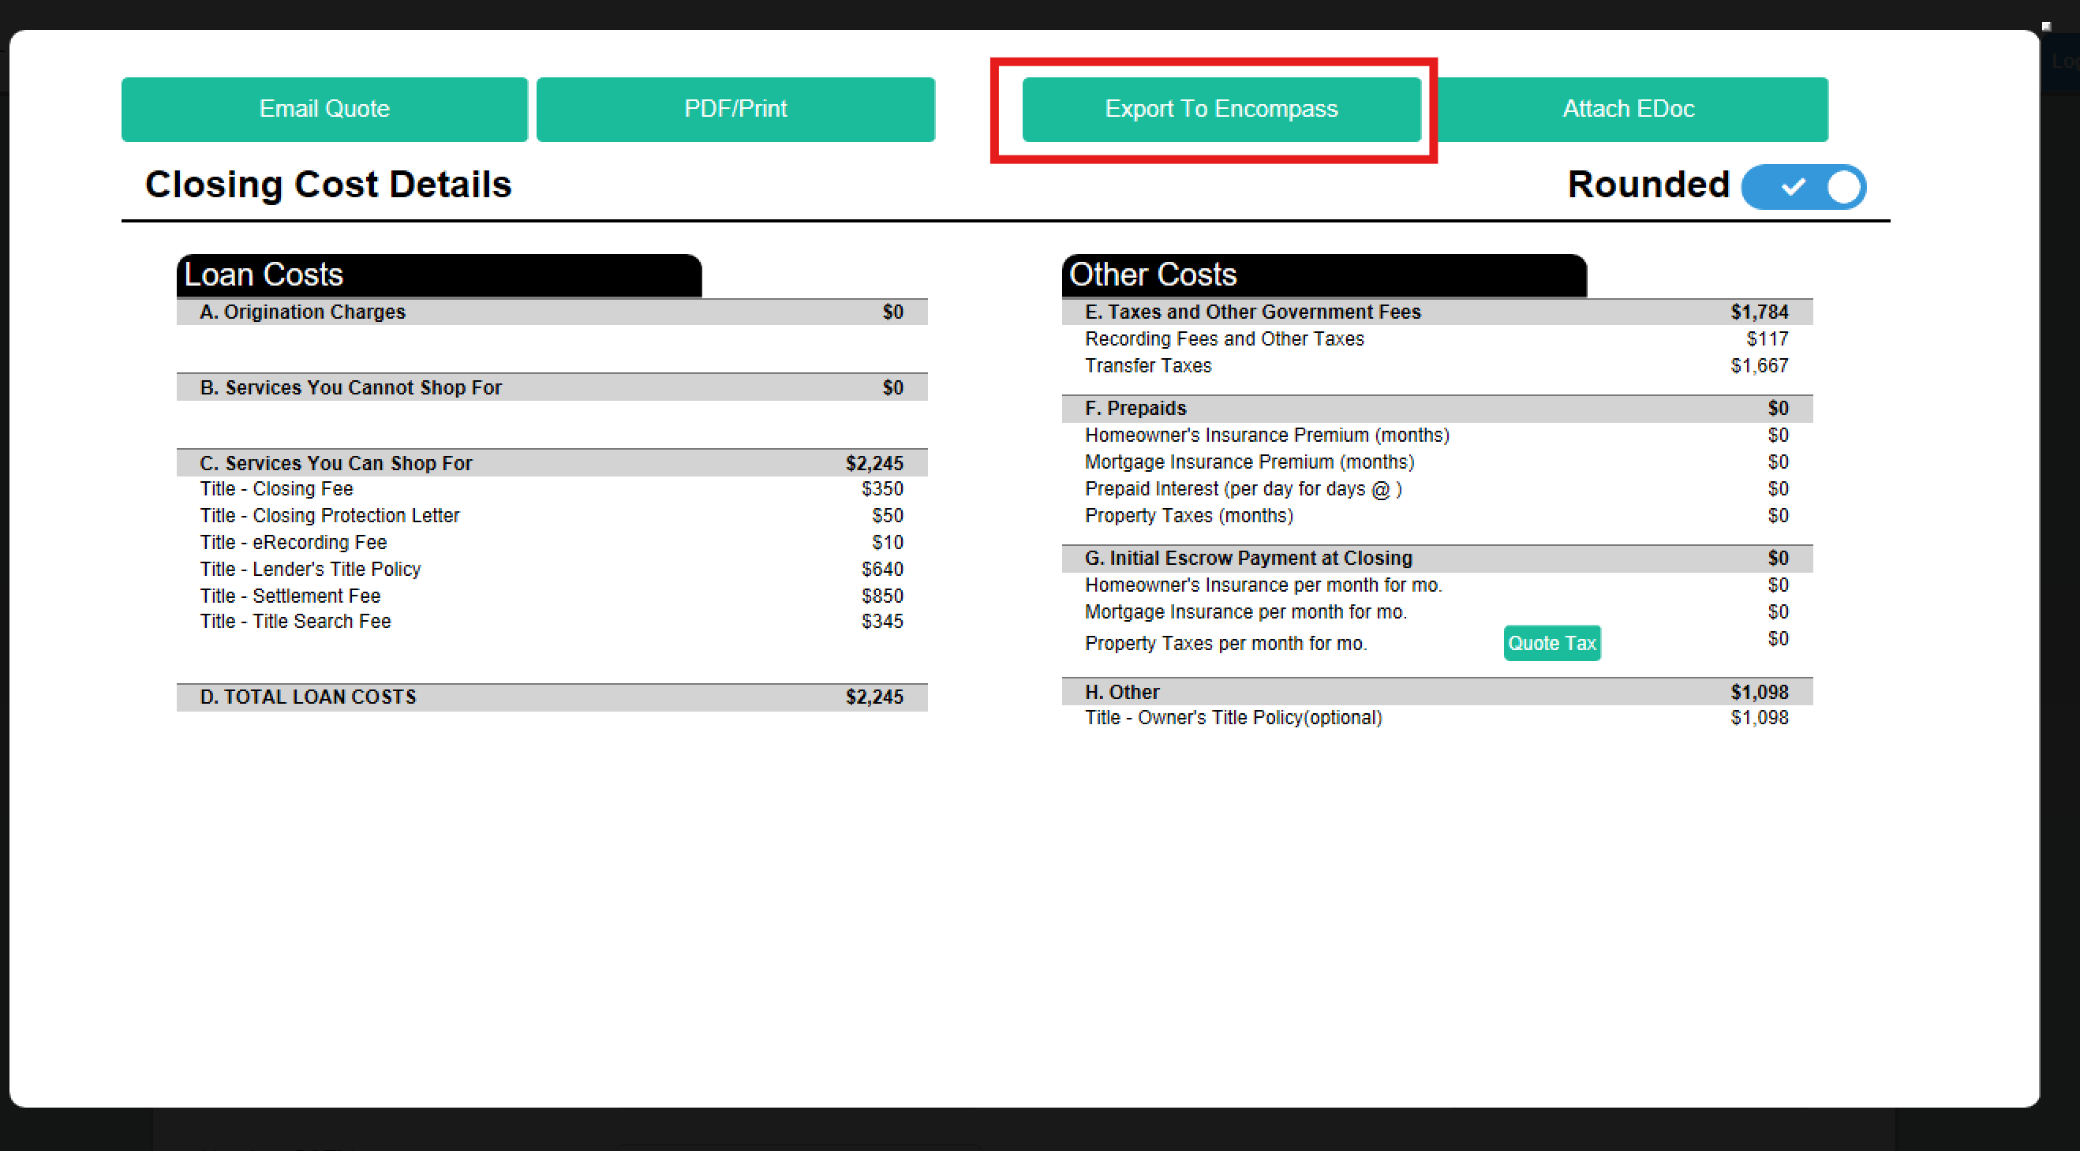Click B. Services You Cannot Shop For row
This screenshot has height=1151, width=2080.
coord(552,387)
